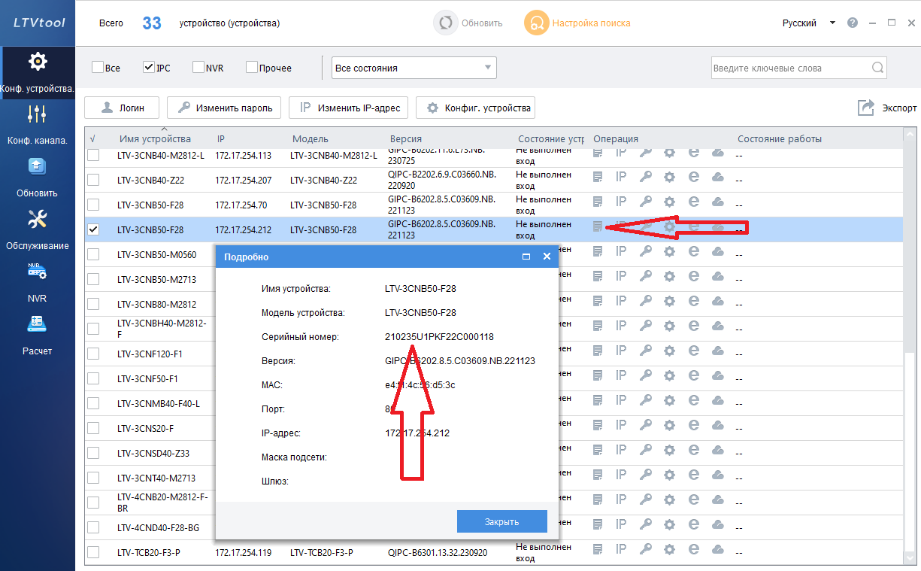Click the Изменить IP-адрес button
The height and width of the screenshot is (571, 921).
point(349,108)
